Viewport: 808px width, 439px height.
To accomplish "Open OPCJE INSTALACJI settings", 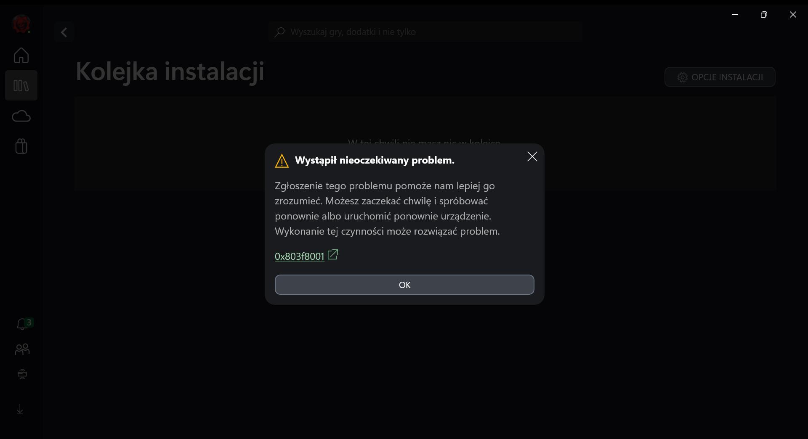I will (720, 77).
